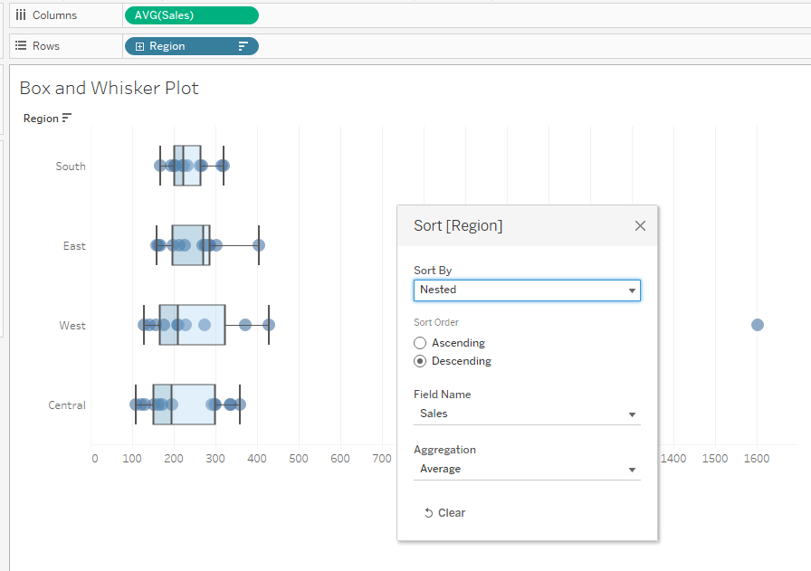The width and height of the screenshot is (811, 571).
Task: Click the Rows shelf icon
Action: click(21, 46)
